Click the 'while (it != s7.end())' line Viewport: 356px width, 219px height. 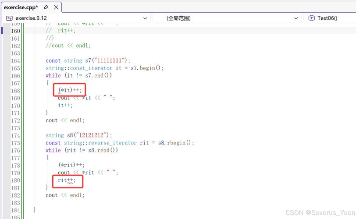78,75
